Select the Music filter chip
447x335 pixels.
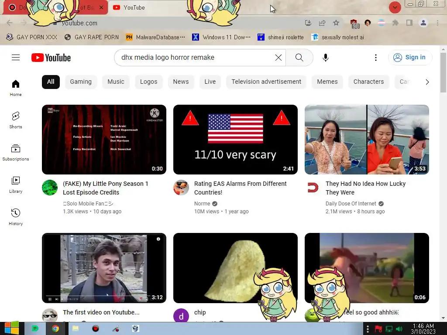(x=116, y=82)
